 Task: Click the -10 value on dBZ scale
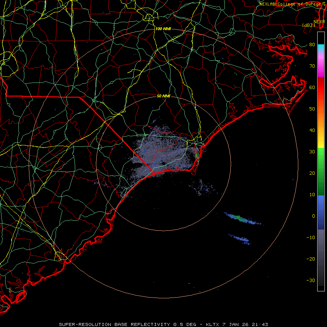pyautogui.click(x=311, y=238)
